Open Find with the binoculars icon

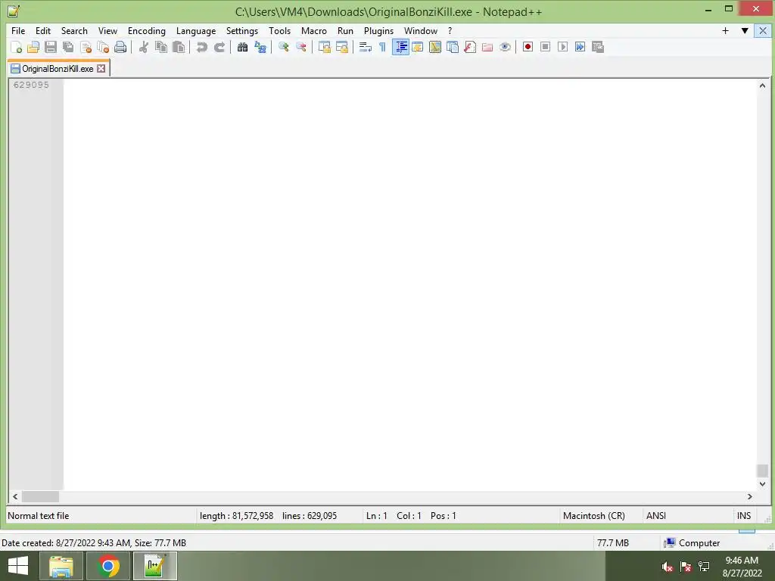tap(242, 47)
